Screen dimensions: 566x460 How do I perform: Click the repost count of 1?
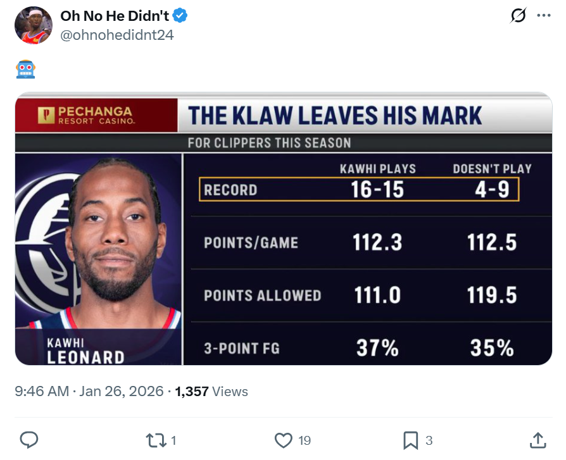[x=173, y=440]
